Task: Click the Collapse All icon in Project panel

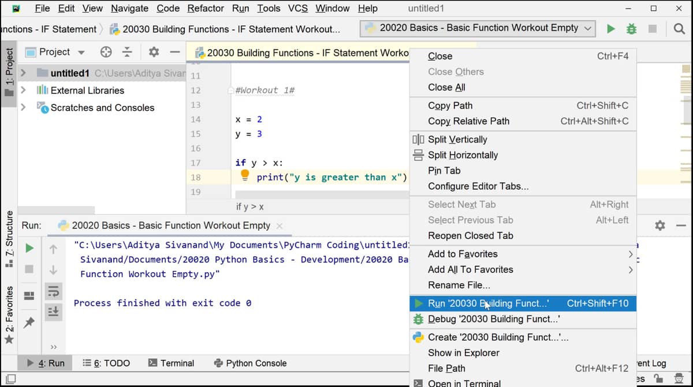Action: tap(127, 52)
